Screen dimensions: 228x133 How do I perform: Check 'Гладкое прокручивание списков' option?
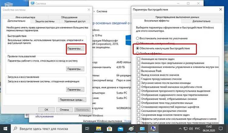139,79
